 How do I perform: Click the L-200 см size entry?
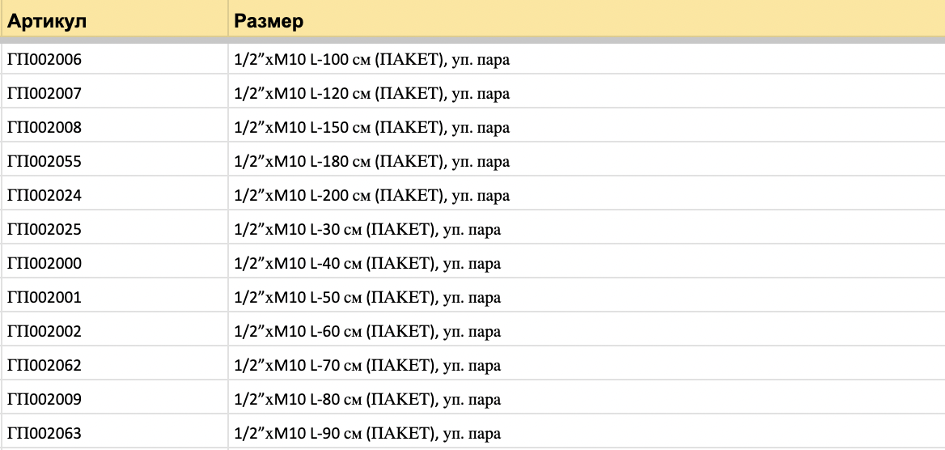point(371,195)
